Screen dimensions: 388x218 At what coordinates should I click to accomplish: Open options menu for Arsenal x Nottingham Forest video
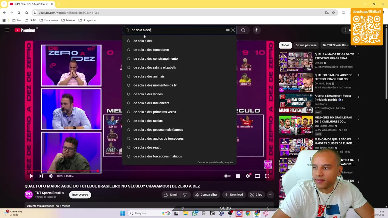359,96
